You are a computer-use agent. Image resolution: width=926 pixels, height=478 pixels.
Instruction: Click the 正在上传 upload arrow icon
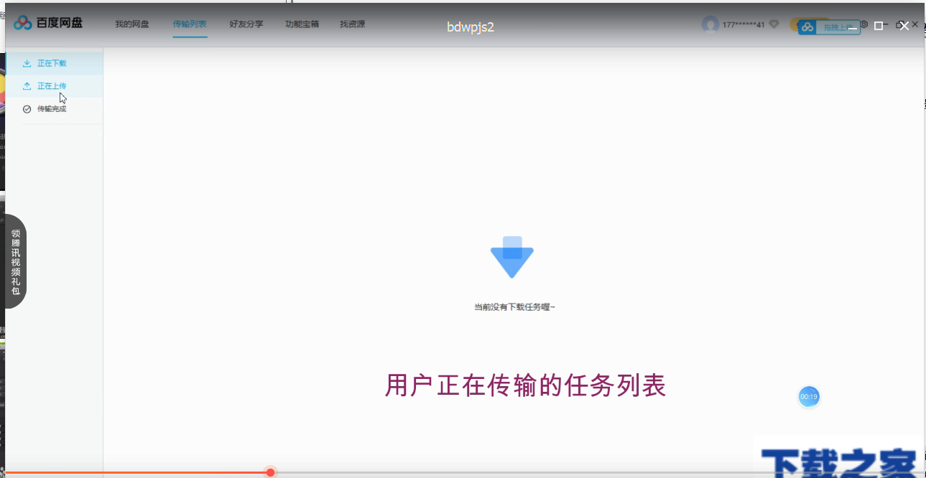[27, 85]
